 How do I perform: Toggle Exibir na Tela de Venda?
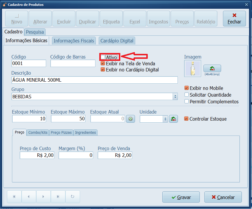pos(103,64)
